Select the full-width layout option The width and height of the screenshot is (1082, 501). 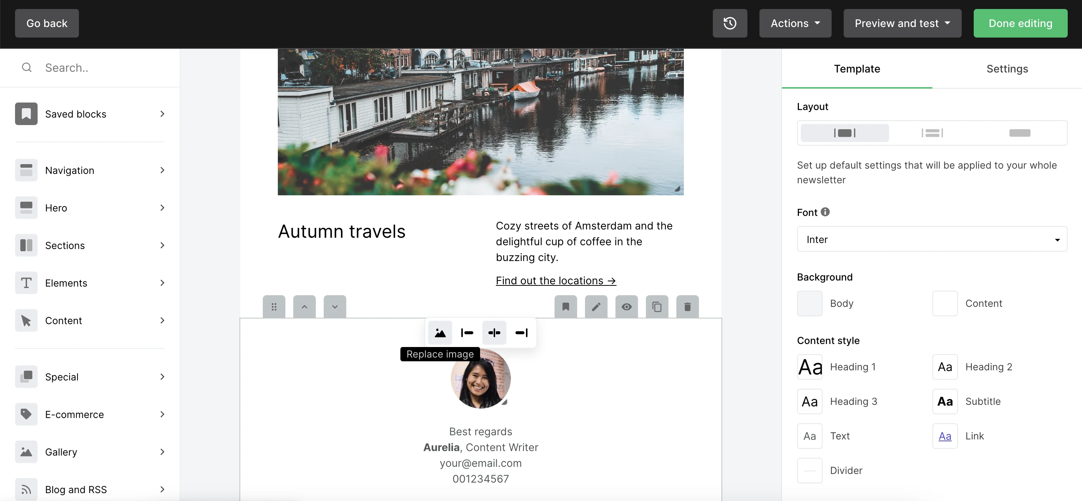coord(1020,133)
